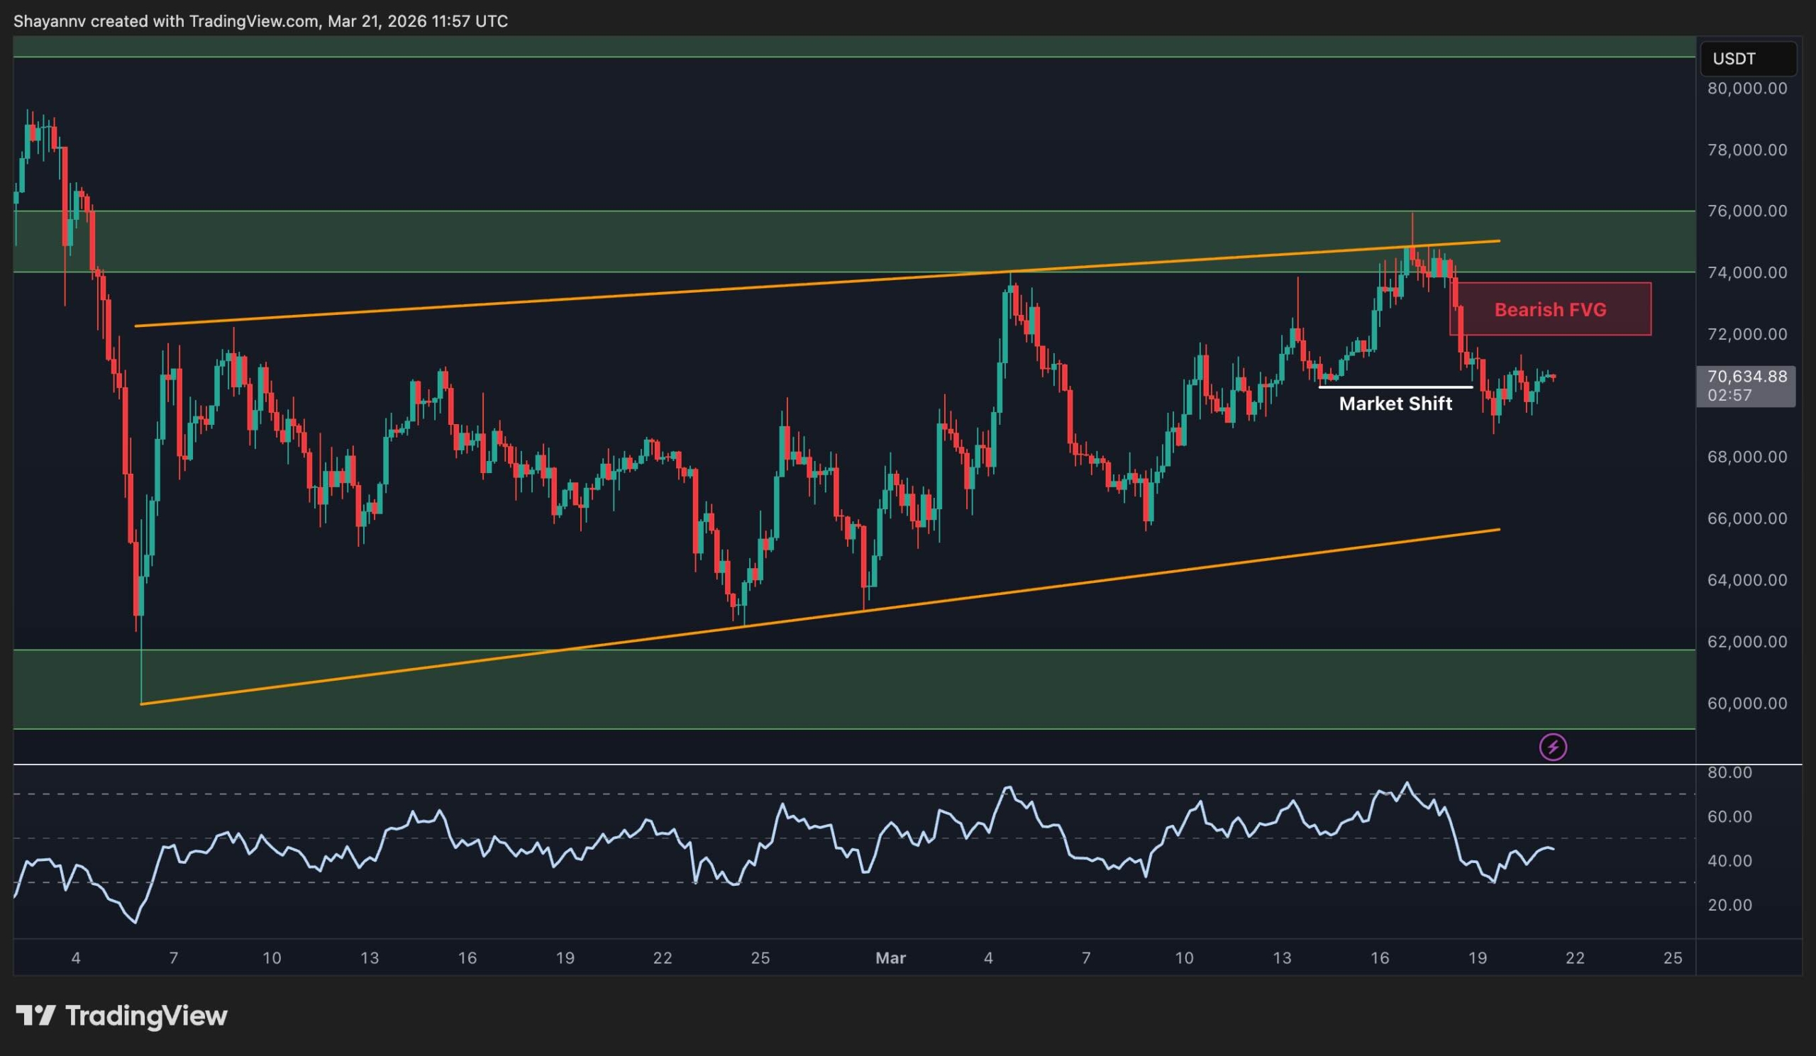Click the current price label 70,634.88

coord(1746,376)
